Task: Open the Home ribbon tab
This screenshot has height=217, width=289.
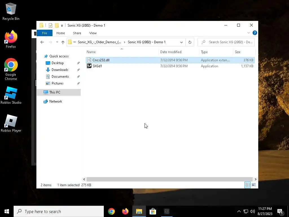Action: (61, 33)
